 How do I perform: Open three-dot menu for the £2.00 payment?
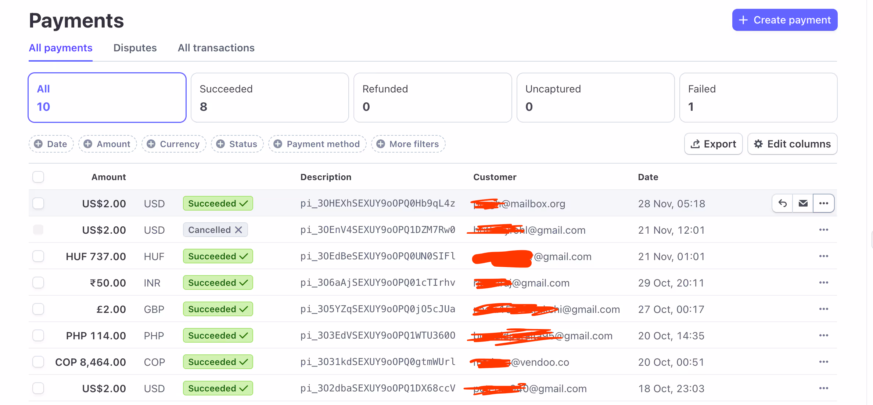point(824,309)
